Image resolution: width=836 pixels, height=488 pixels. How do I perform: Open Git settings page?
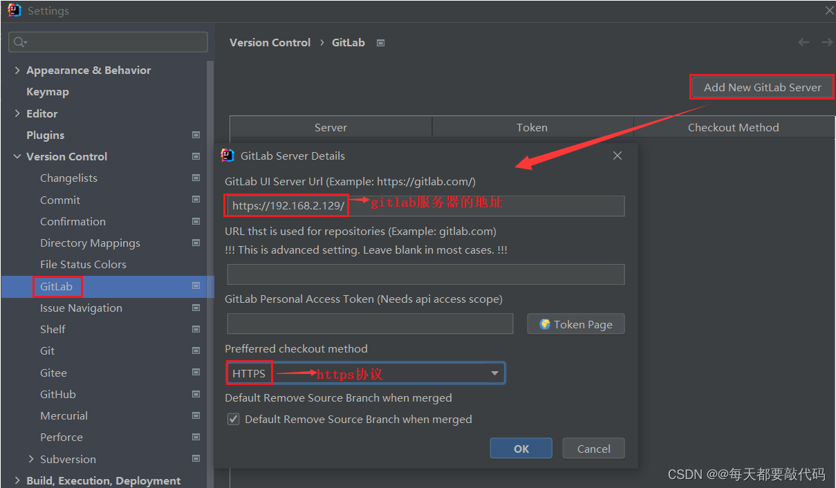point(47,350)
